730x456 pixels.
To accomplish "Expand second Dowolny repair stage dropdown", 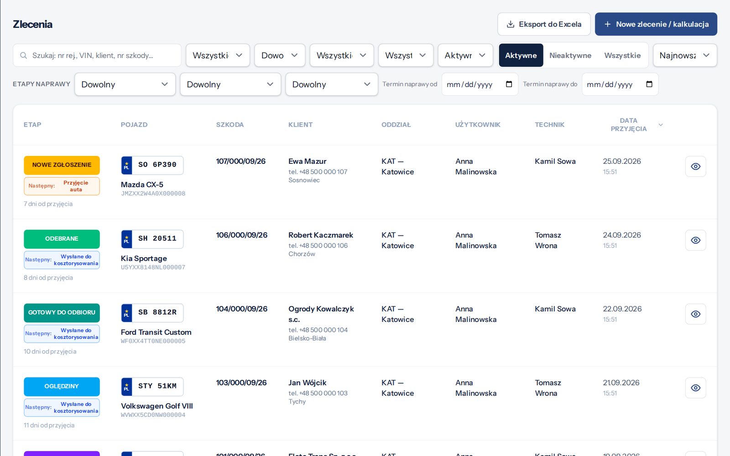I will point(230,84).
